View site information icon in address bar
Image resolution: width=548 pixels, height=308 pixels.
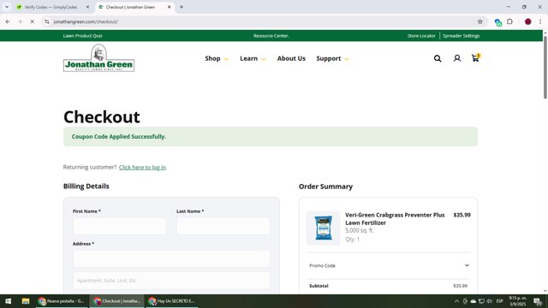(47, 21)
